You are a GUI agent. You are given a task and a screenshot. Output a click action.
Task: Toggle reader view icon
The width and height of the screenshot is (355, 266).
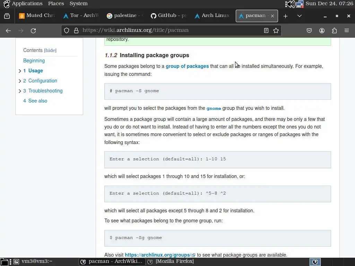[266, 30]
